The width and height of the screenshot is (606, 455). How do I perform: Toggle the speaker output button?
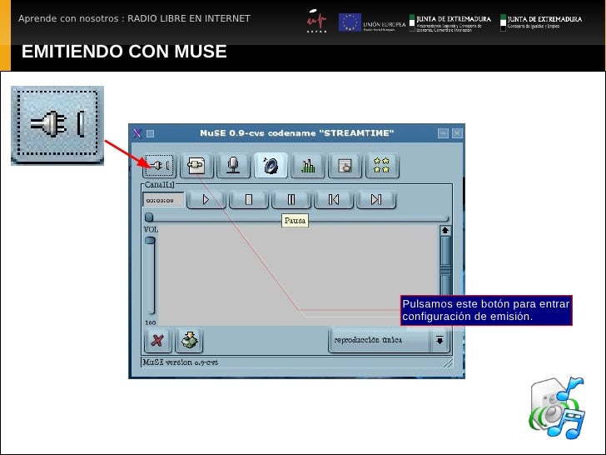[271, 165]
